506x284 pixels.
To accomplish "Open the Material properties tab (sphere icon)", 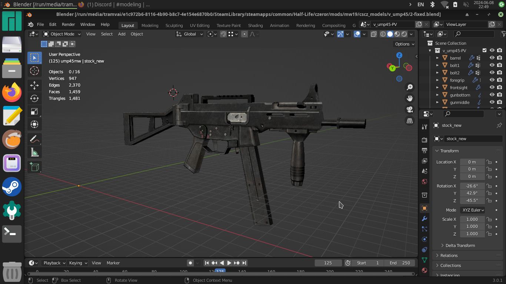I will (x=424, y=270).
